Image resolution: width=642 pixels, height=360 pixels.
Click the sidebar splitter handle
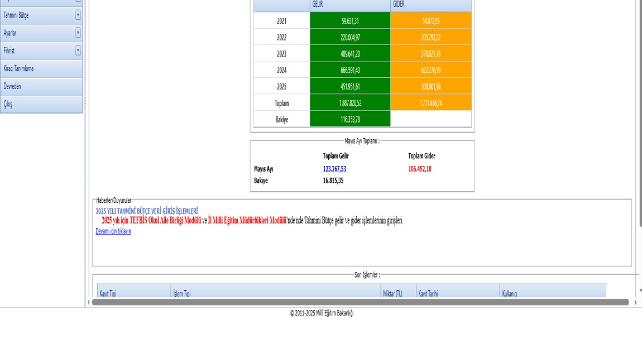click(x=85, y=103)
